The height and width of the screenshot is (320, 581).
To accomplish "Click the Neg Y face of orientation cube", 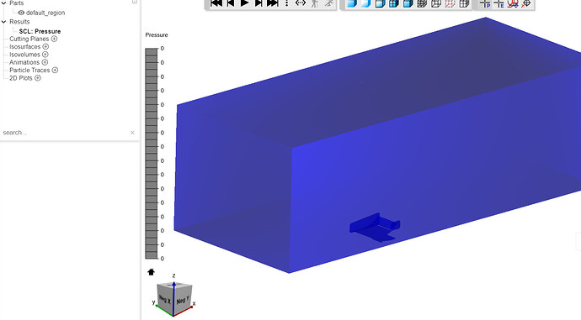I will [x=183, y=300].
